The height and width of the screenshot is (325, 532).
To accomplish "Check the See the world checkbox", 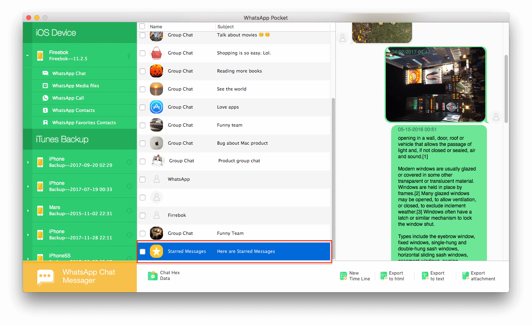I will [x=143, y=89].
